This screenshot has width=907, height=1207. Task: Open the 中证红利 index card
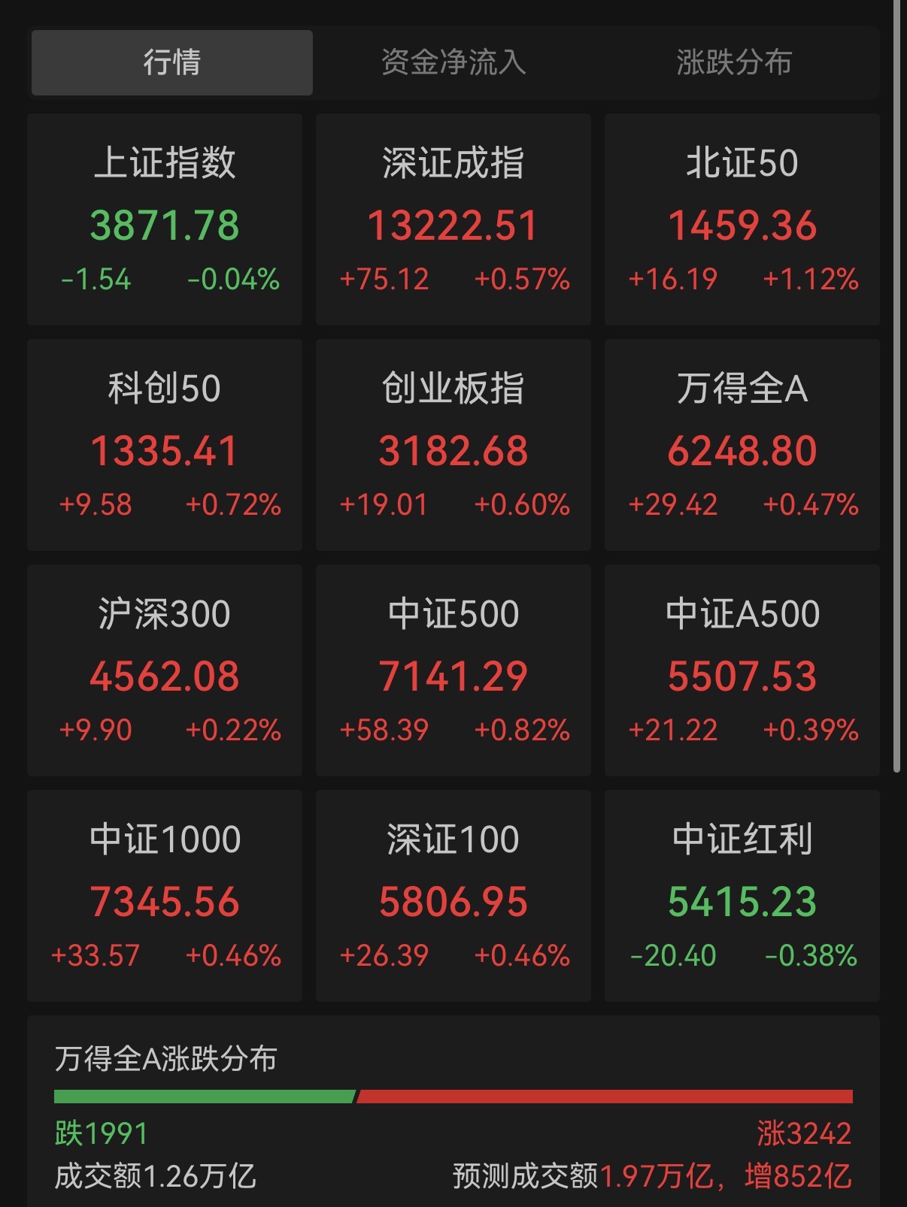pyautogui.click(x=742, y=896)
